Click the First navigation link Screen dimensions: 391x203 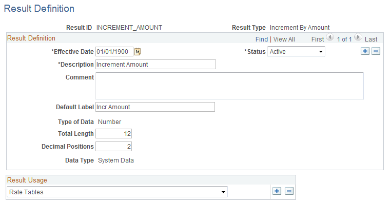(x=318, y=39)
